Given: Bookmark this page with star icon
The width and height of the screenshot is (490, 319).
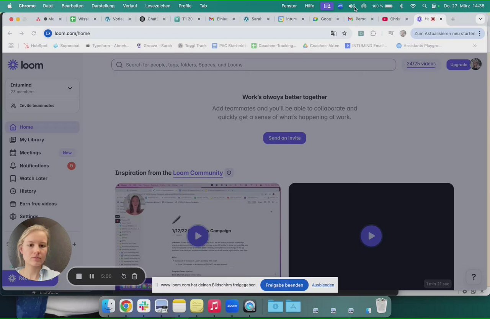Looking at the screenshot, I should point(344,33).
